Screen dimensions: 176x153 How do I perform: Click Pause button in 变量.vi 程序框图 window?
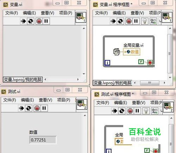click(x=136, y=21)
